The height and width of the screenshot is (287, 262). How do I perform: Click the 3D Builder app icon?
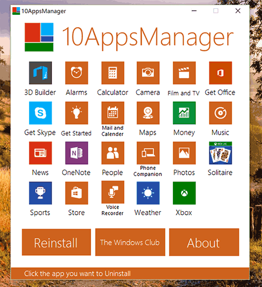pos(40,73)
